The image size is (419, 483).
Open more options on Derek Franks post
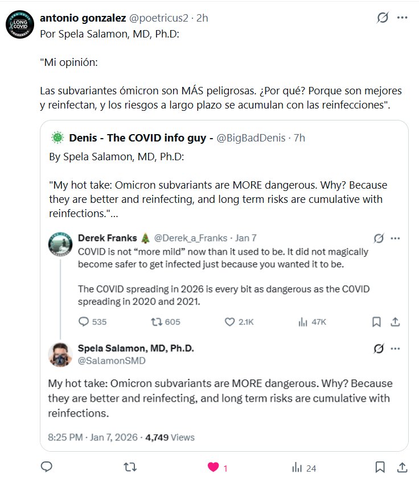click(x=396, y=238)
